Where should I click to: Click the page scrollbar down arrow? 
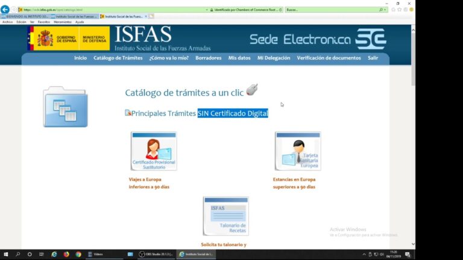click(x=413, y=244)
